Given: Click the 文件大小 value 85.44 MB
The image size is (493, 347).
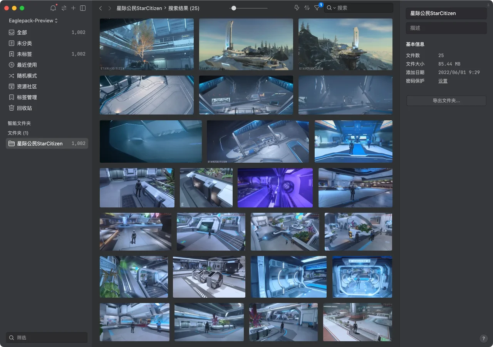Looking at the screenshot, I should point(449,64).
